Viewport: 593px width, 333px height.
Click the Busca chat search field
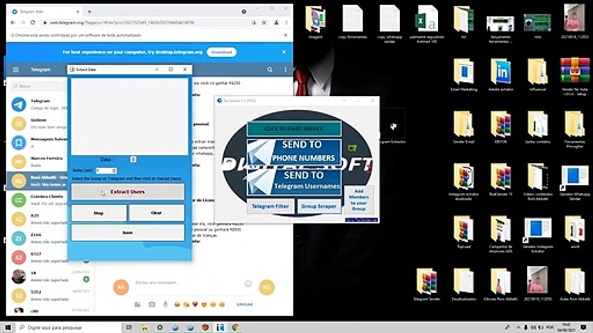click(39, 86)
